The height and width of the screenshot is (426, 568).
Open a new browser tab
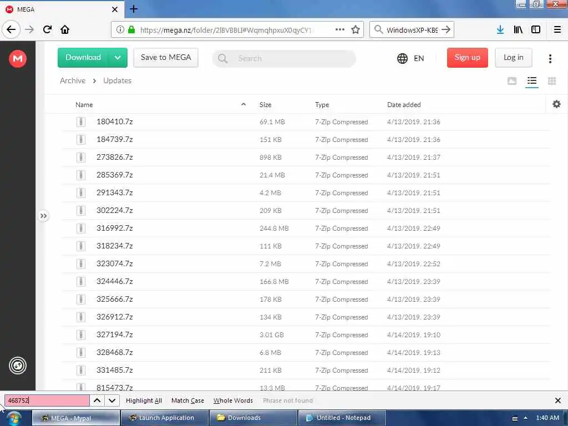(x=134, y=9)
